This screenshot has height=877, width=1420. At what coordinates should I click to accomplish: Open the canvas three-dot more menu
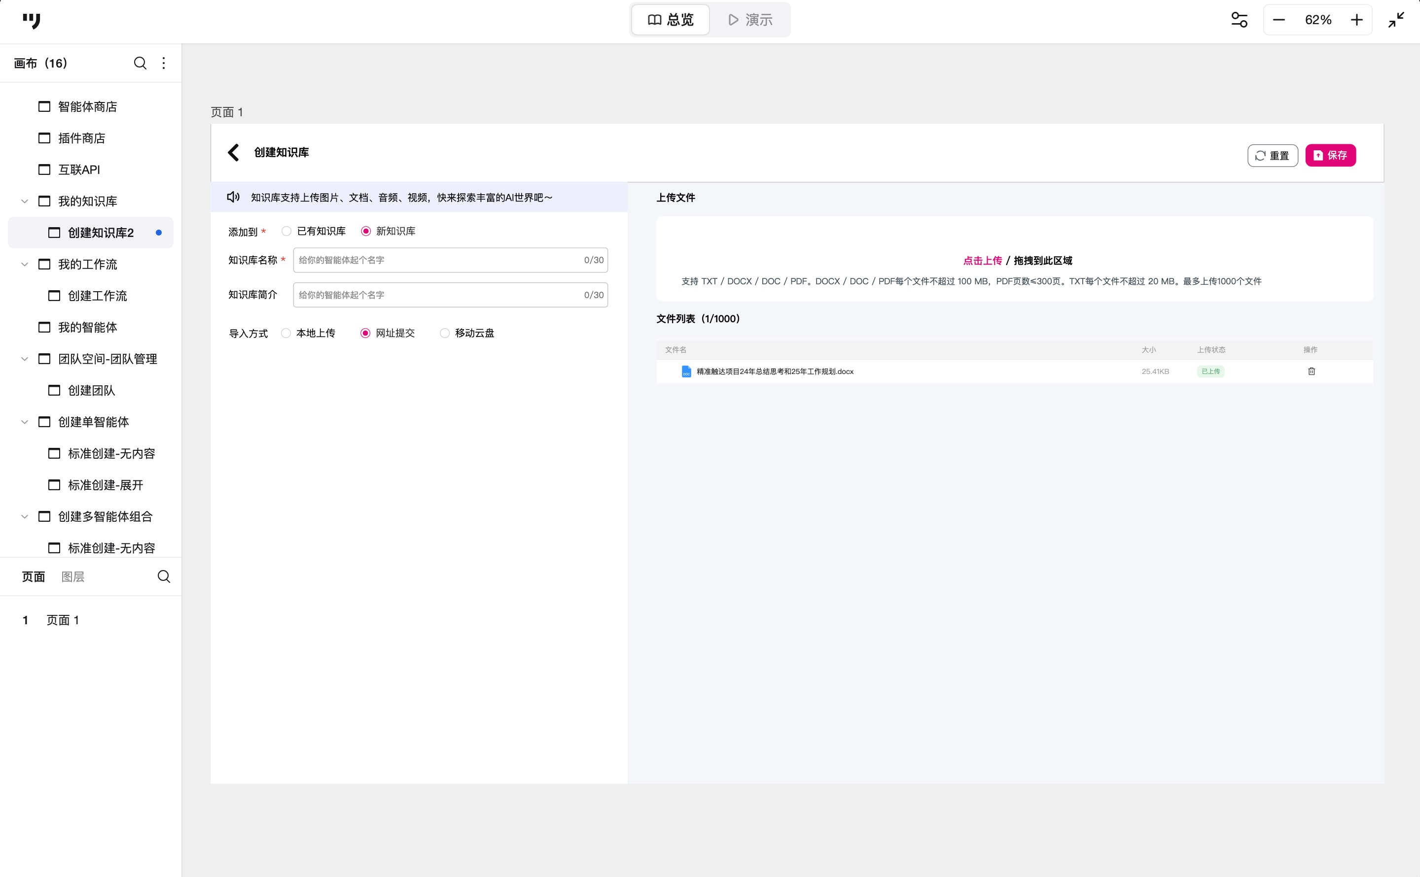coord(164,63)
